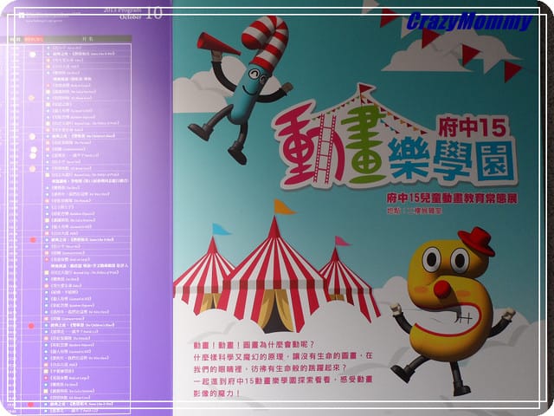Click the large central circus tent
The width and height of the screenshot is (554, 416).
pos(274,274)
